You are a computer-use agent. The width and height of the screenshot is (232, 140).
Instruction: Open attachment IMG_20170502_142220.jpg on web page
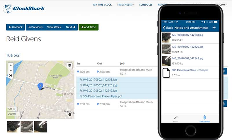click(100, 85)
